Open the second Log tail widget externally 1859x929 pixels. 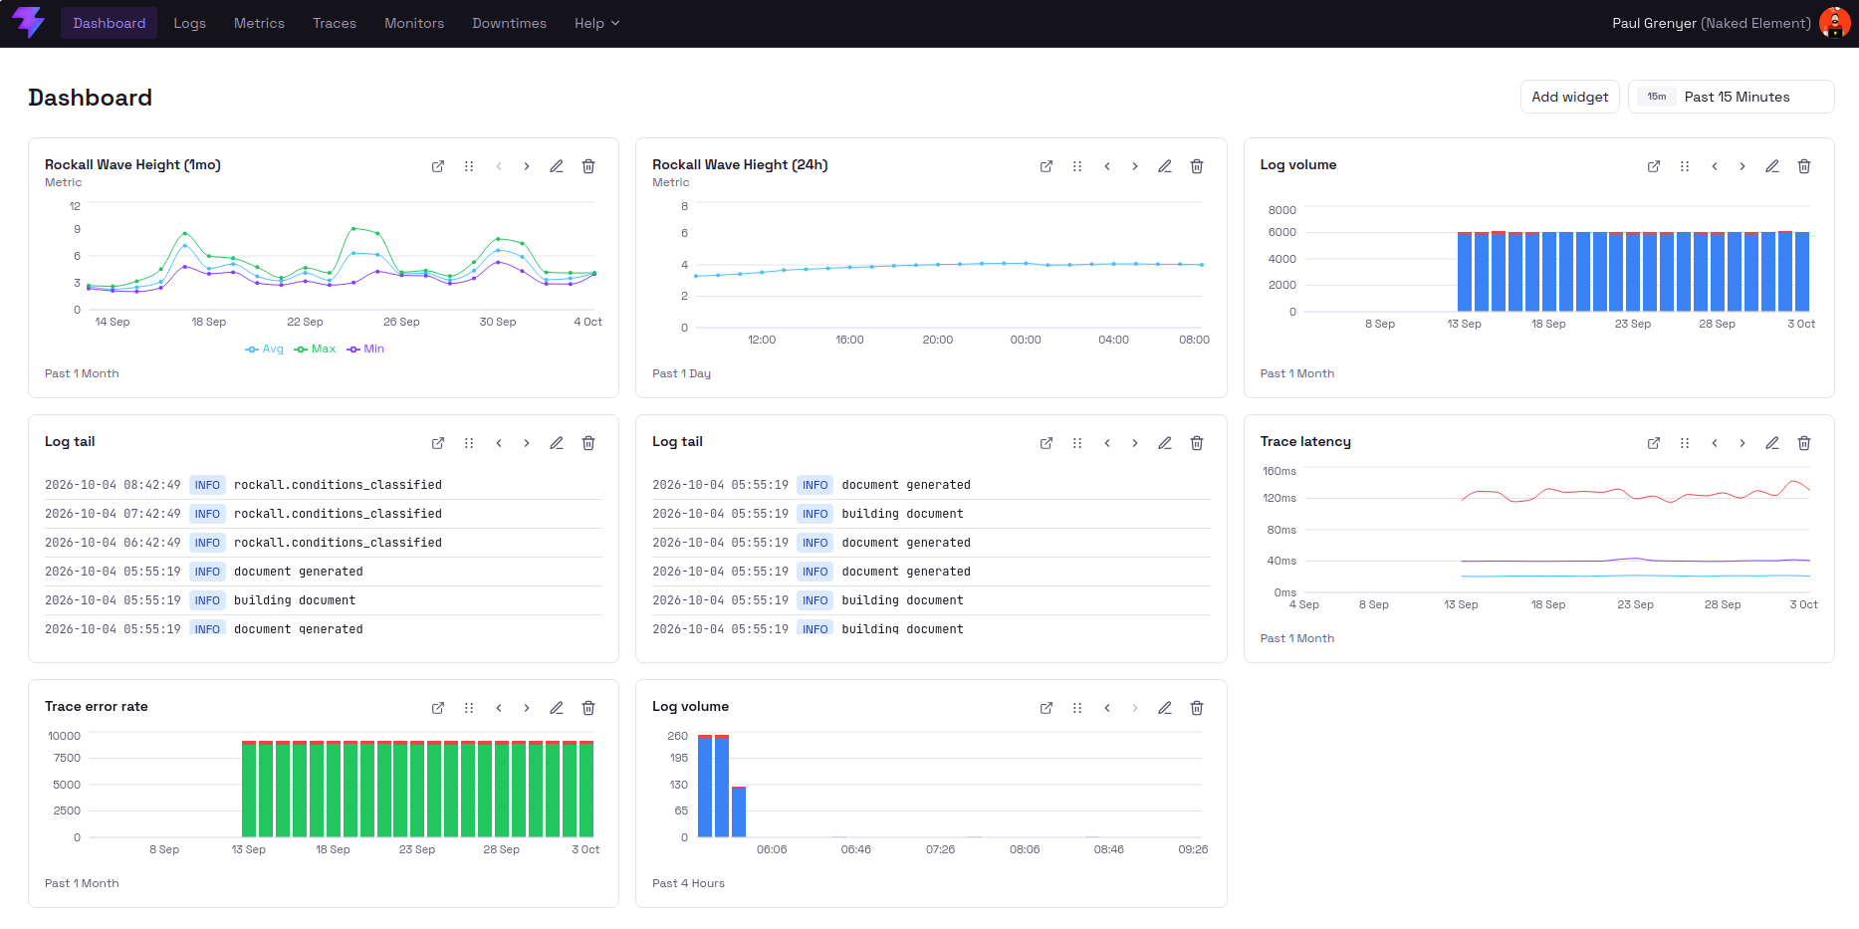(x=1046, y=443)
